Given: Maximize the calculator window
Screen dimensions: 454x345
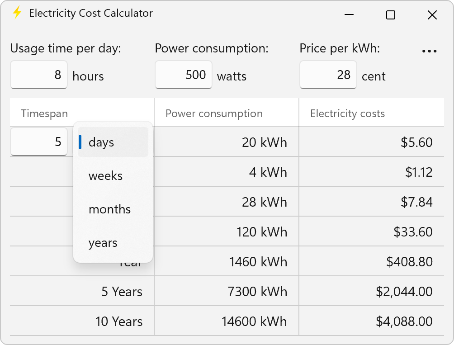Looking at the screenshot, I should [x=391, y=15].
